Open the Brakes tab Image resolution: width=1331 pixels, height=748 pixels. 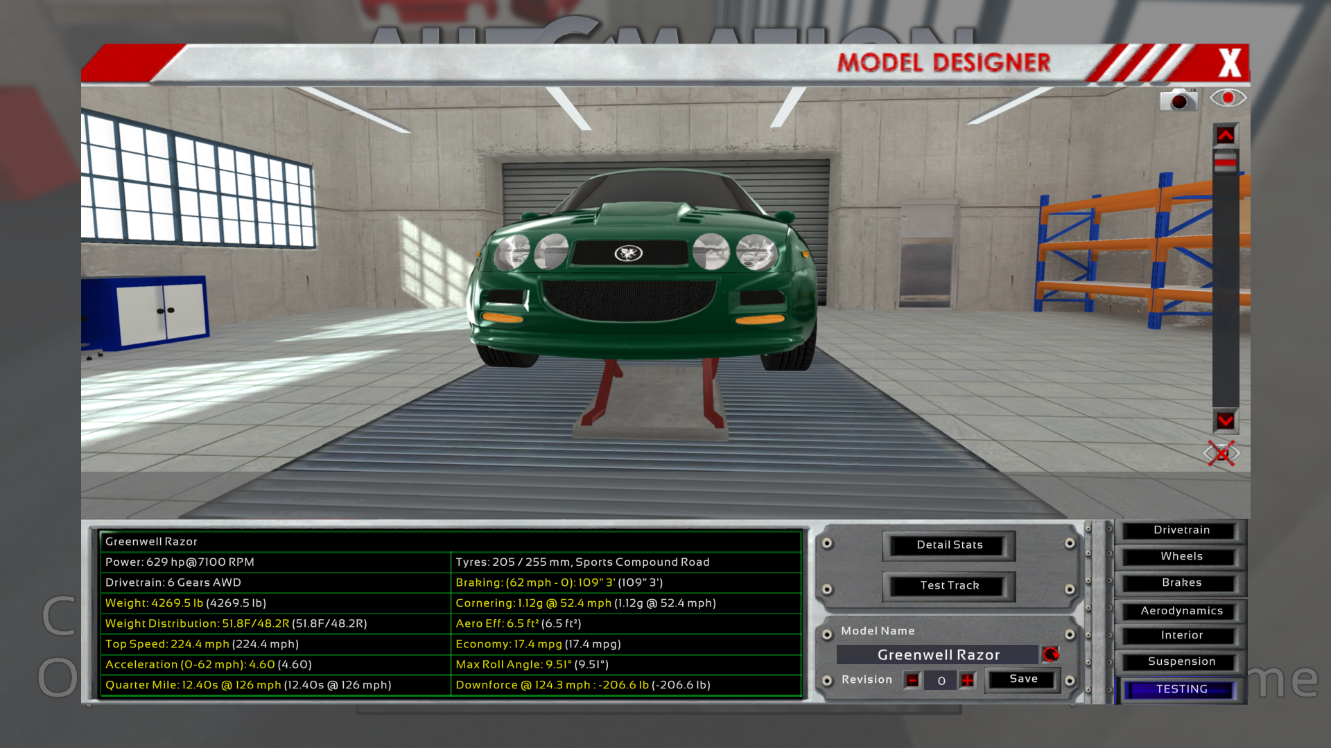1181,583
